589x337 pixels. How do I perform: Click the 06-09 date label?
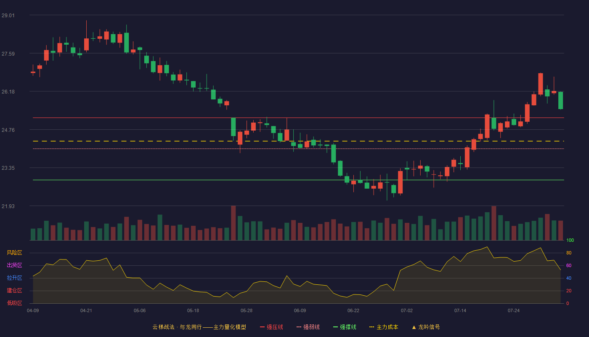(300, 310)
